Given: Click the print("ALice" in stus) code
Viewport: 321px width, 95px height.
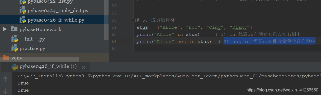Looking at the screenshot, I should pyautogui.click(x=168, y=34).
